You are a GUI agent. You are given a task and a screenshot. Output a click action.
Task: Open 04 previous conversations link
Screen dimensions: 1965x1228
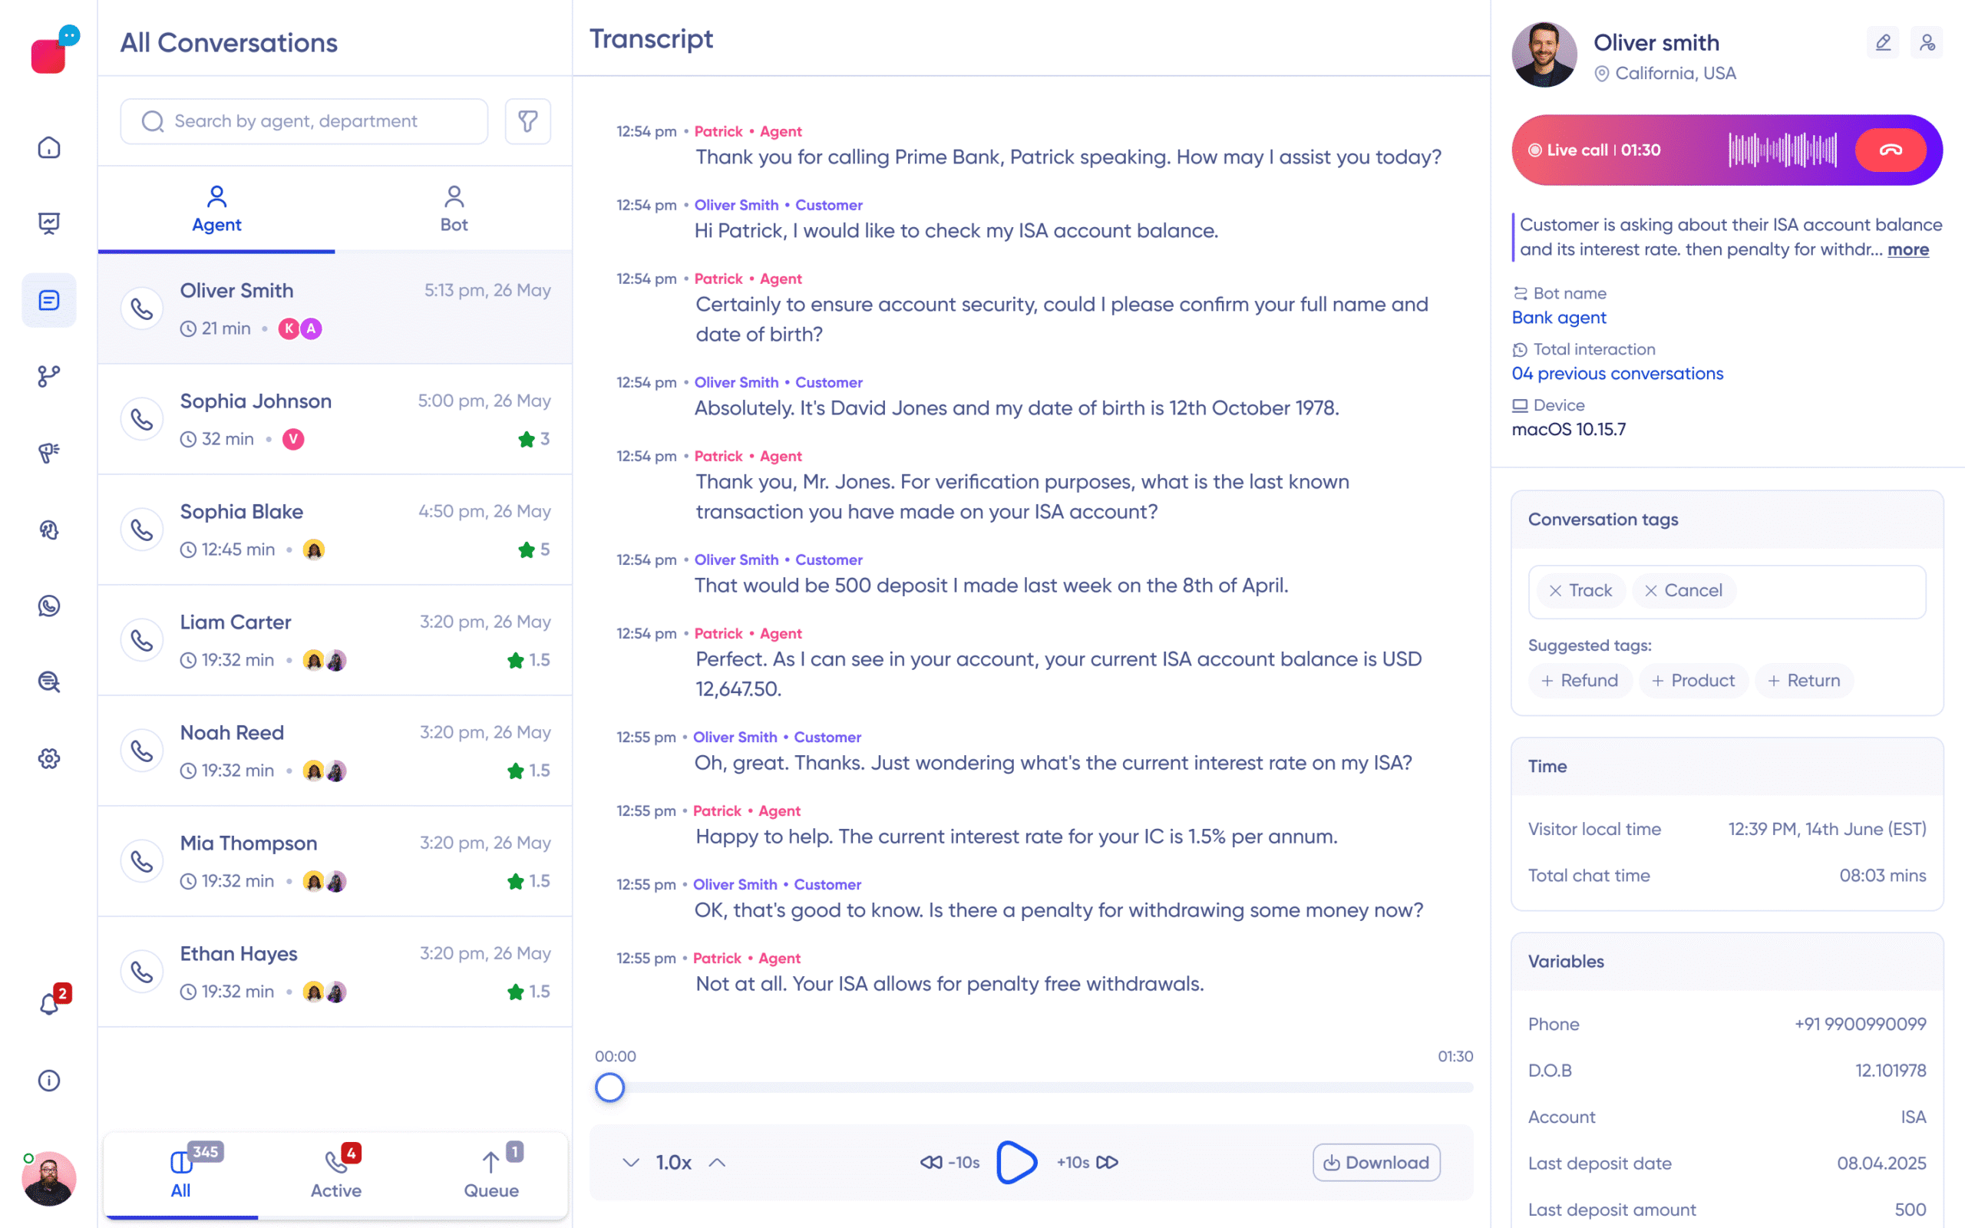(1617, 373)
